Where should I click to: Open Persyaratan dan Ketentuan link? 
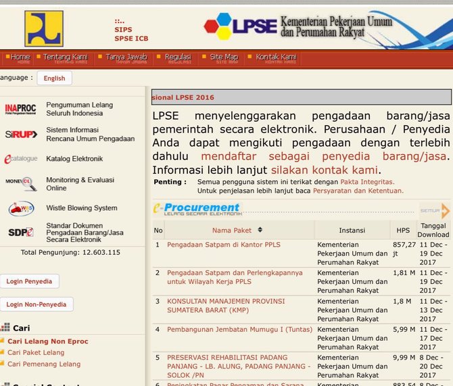(358, 191)
